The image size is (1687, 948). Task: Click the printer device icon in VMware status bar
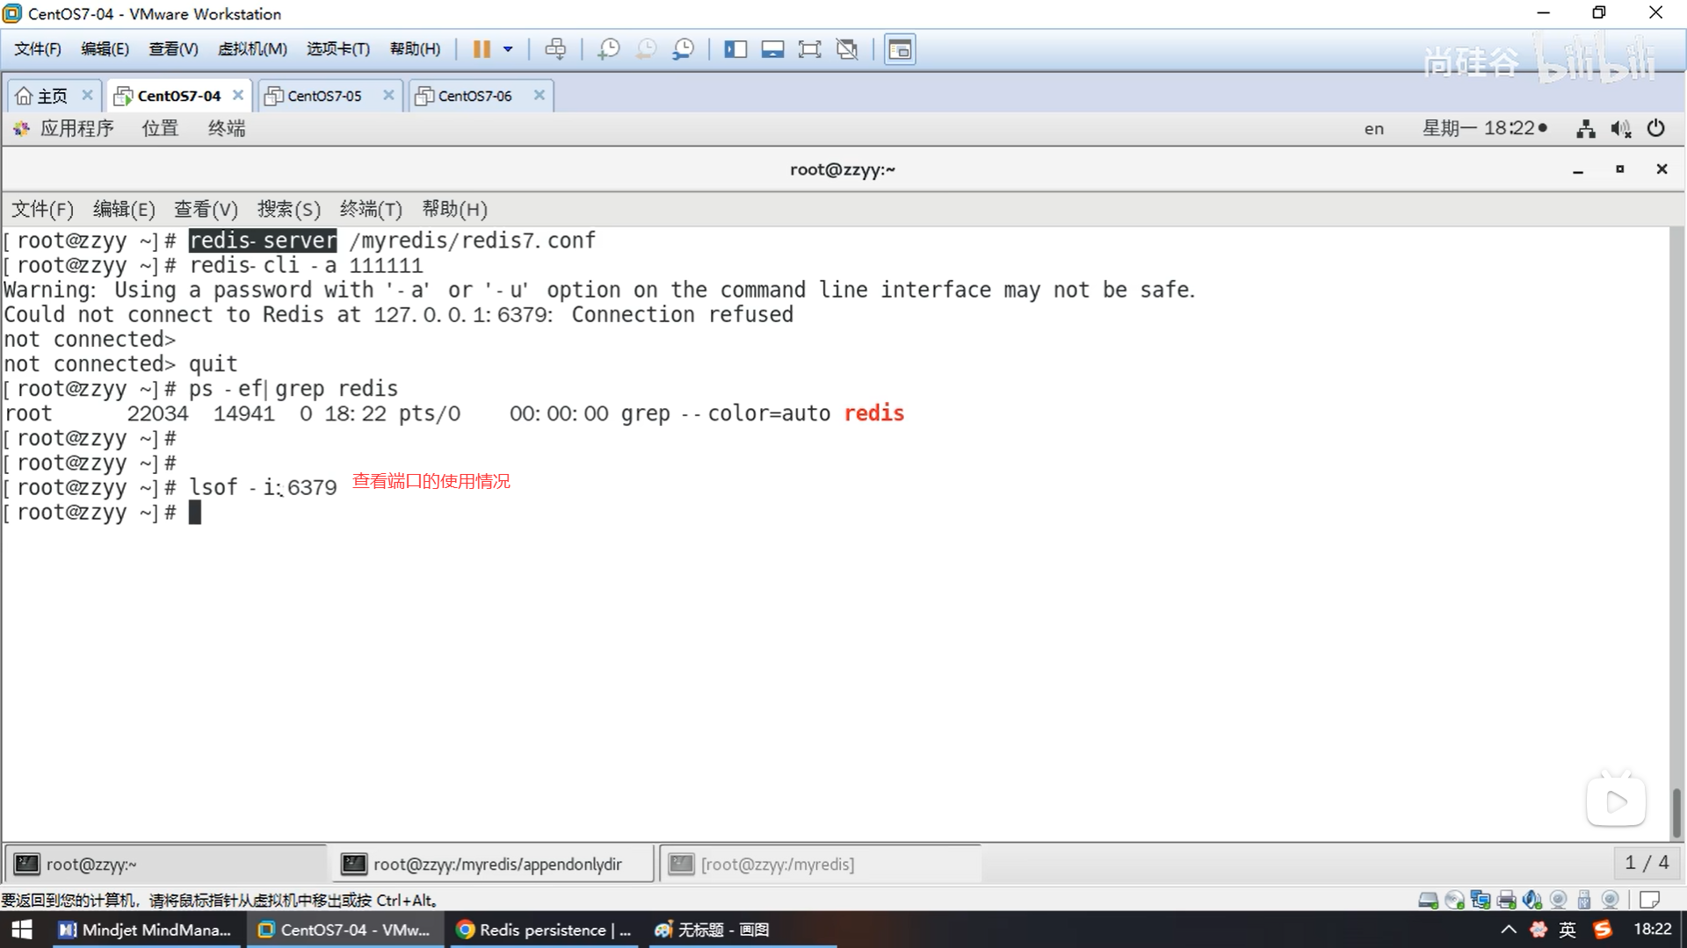tap(1506, 900)
